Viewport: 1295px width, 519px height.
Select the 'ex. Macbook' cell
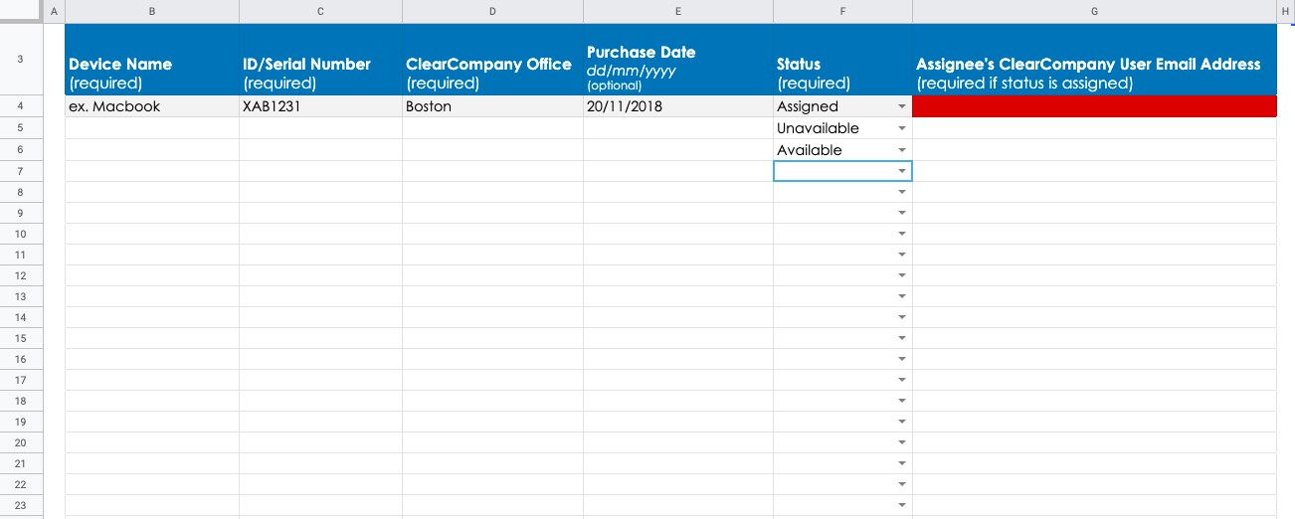152,106
